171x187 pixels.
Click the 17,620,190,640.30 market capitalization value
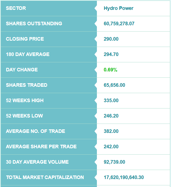[124, 177]
